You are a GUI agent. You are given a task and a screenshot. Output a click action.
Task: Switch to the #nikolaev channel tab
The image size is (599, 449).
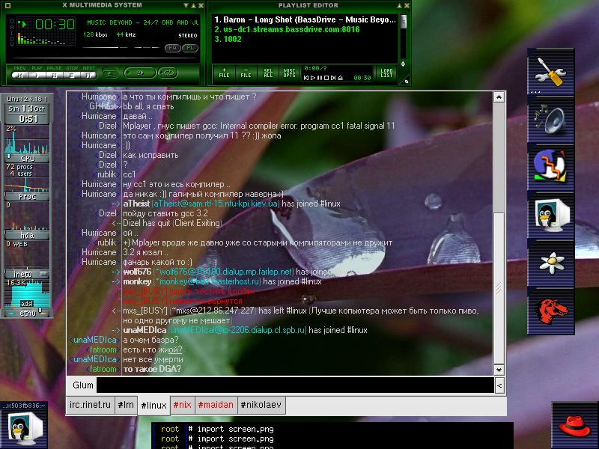coord(261,405)
